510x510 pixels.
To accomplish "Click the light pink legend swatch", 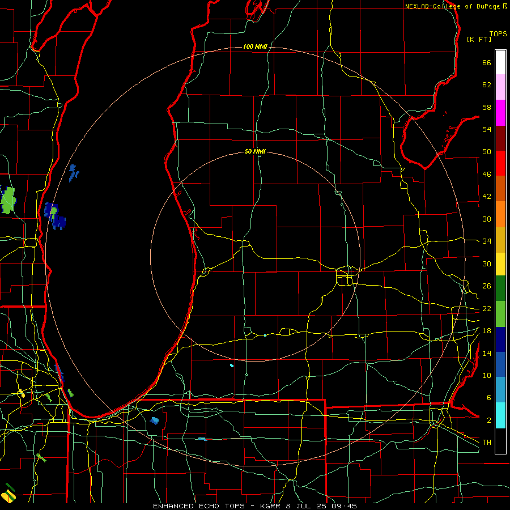I will (x=500, y=87).
